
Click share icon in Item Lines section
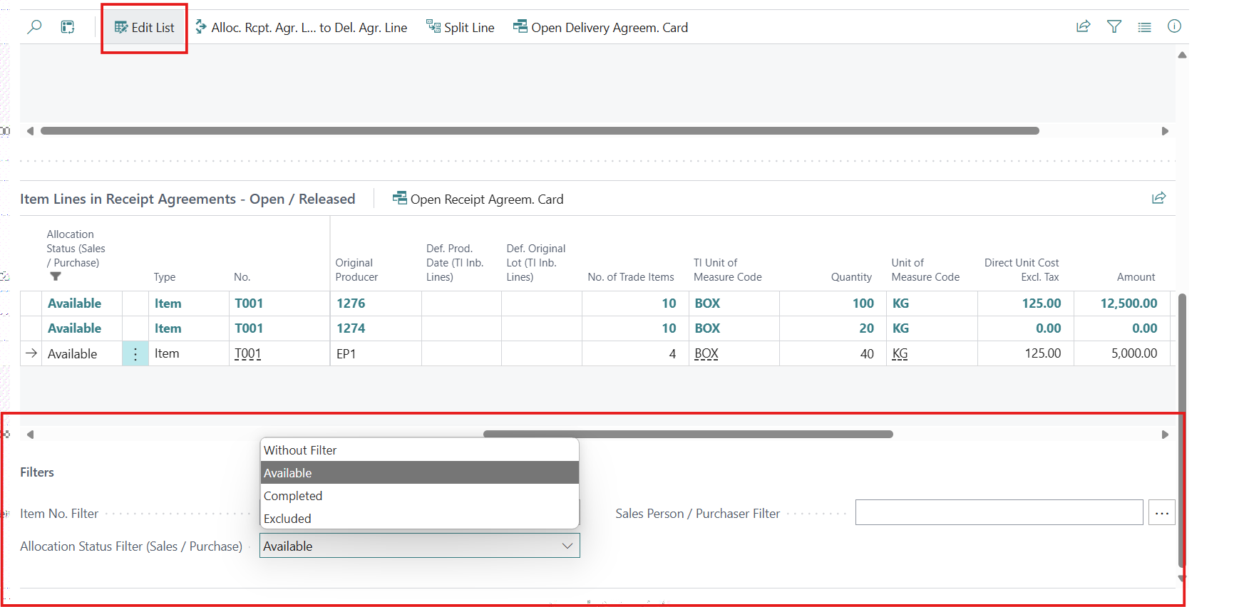(x=1158, y=198)
